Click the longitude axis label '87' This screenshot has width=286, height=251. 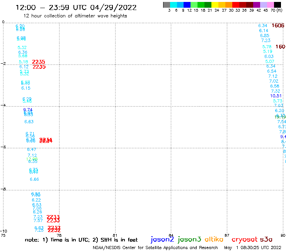click(227, 235)
